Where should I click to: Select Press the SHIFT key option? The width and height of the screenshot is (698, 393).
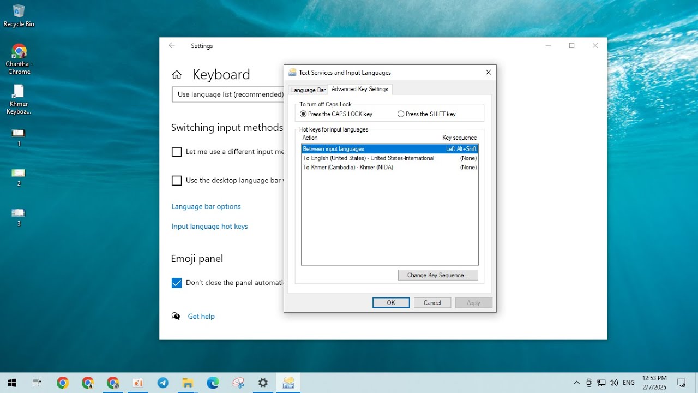[x=427, y=114]
